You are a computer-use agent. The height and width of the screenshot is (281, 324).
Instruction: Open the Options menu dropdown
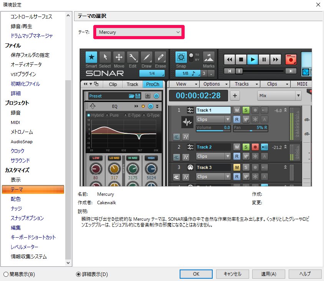click(x=215, y=84)
